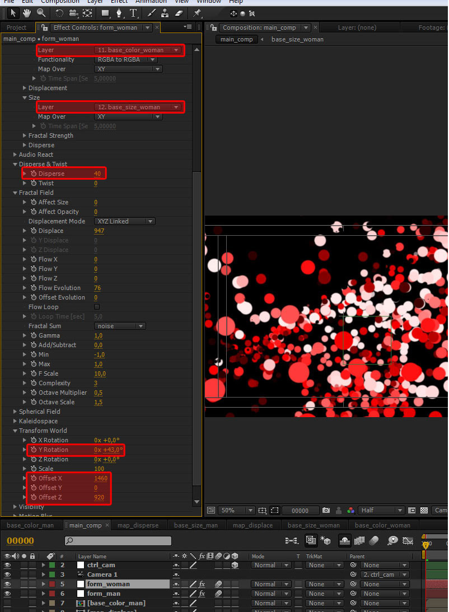
Task: Select the Rotation tool
Action: tap(59, 13)
